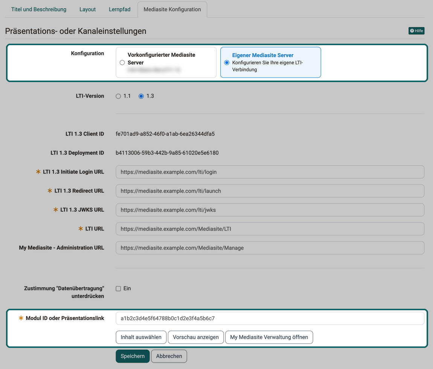The width and height of the screenshot is (433, 369).
Task: Click the LTI 1.3 Deployment ID value
Action: click(x=167, y=153)
